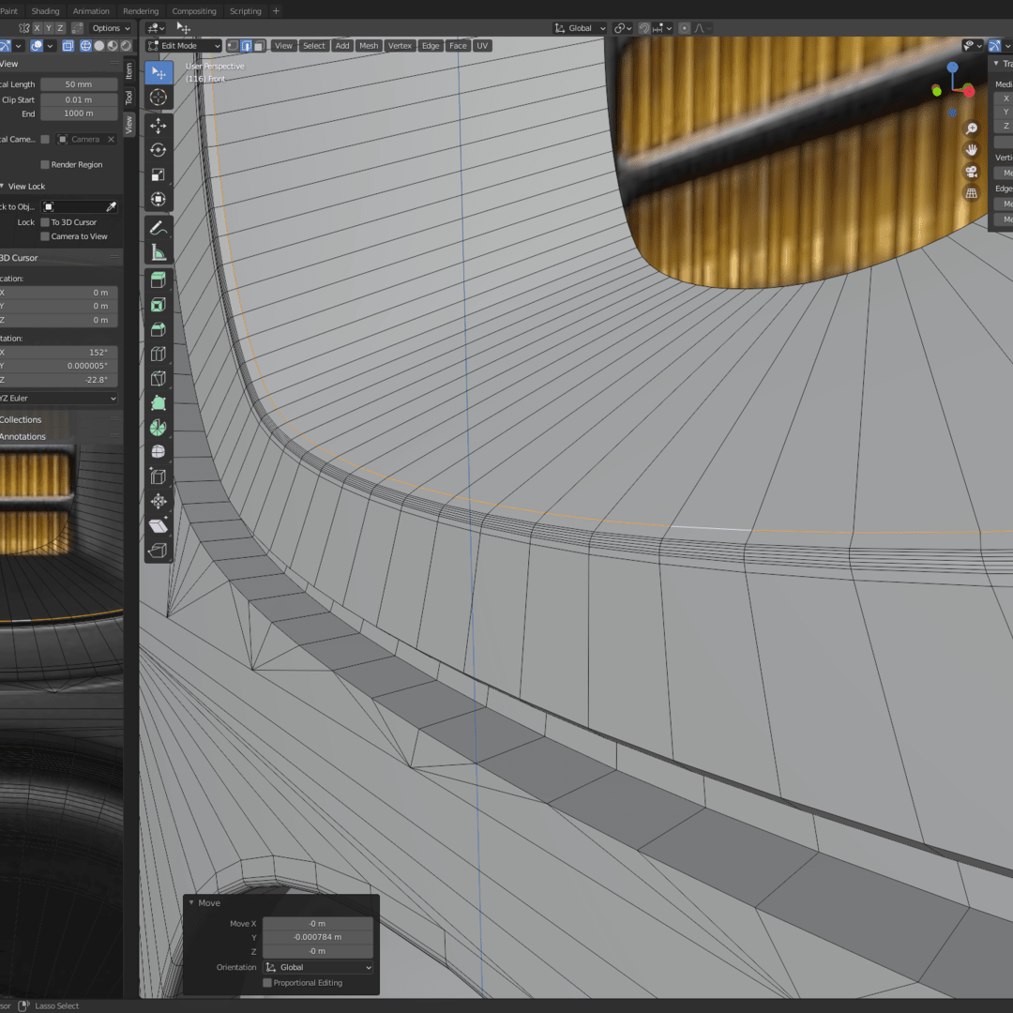Select the 3D Cursor tool

click(159, 98)
